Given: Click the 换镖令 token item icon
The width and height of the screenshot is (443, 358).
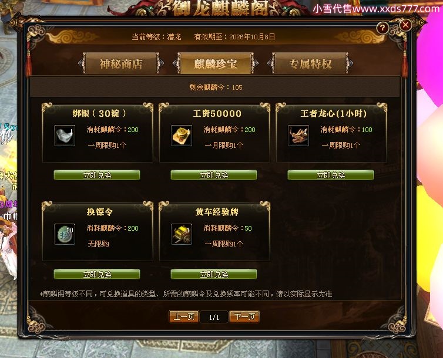Looking at the screenshot, I should click(65, 234).
